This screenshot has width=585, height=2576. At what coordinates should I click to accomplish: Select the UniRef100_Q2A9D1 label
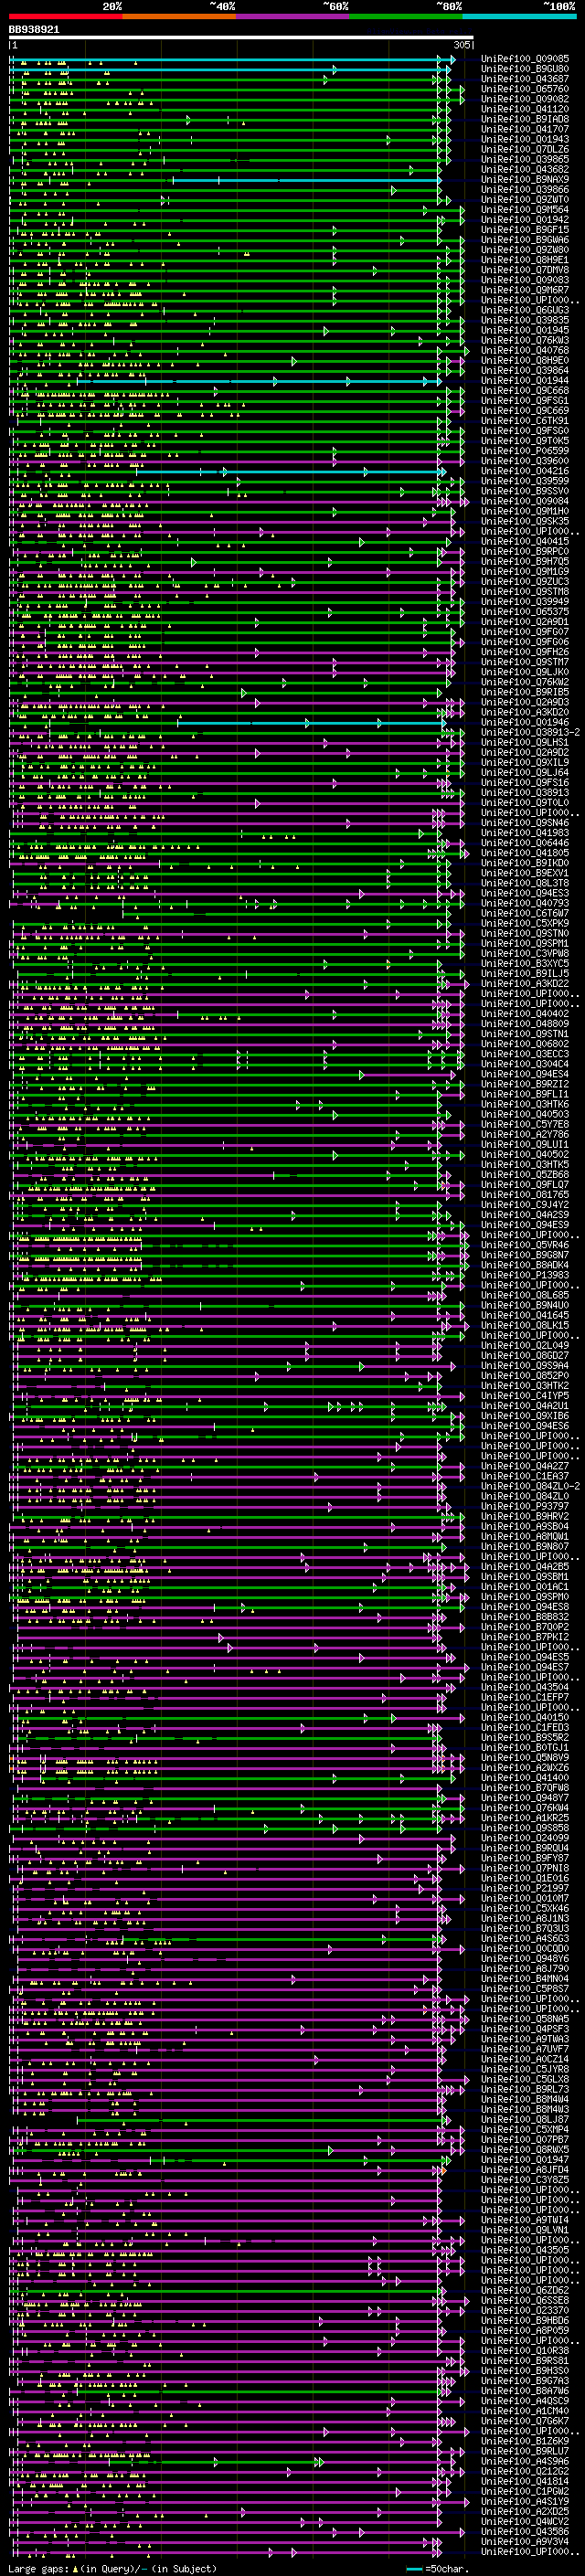[x=525, y=622]
